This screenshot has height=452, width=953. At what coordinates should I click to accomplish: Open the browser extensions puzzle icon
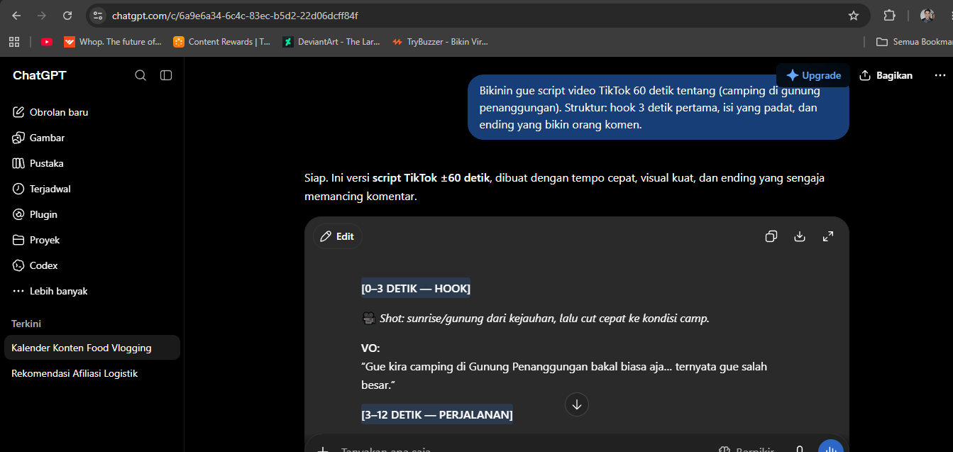tap(889, 15)
